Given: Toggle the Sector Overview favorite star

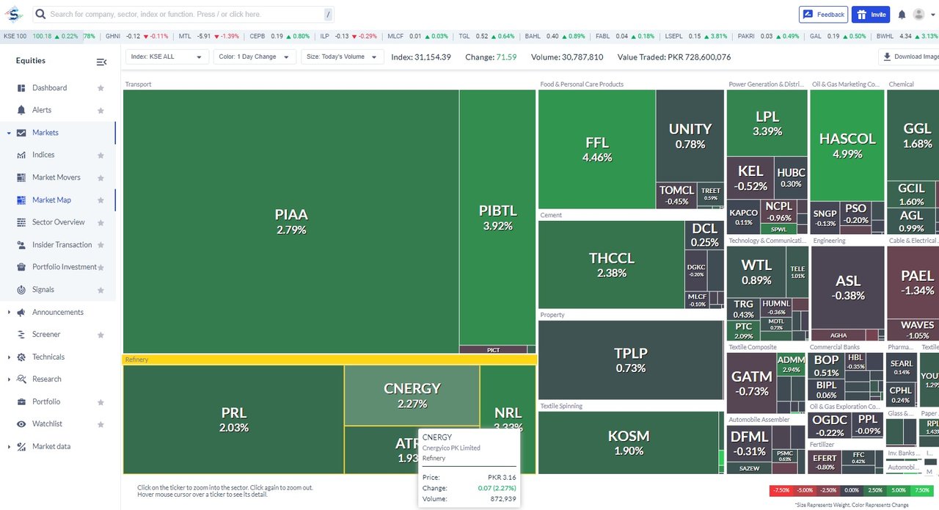Looking at the screenshot, I should (x=101, y=222).
